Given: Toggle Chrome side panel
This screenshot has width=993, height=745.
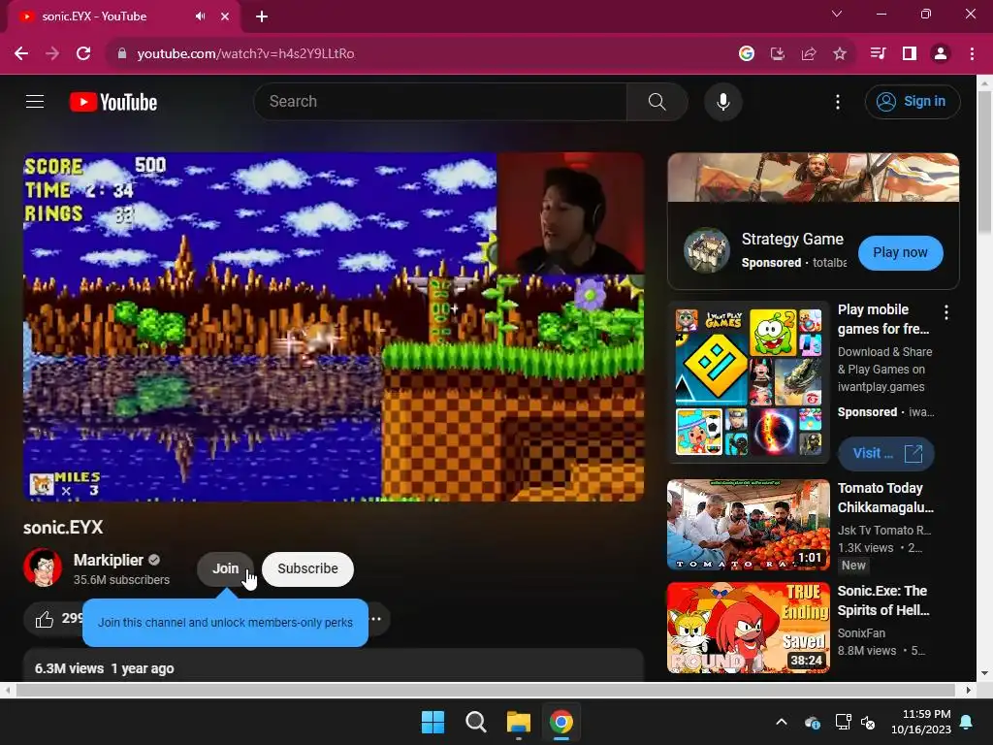Looking at the screenshot, I should click(910, 54).
